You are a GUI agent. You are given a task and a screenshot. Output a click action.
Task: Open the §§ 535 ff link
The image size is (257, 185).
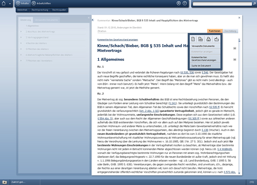click(214, 107)
